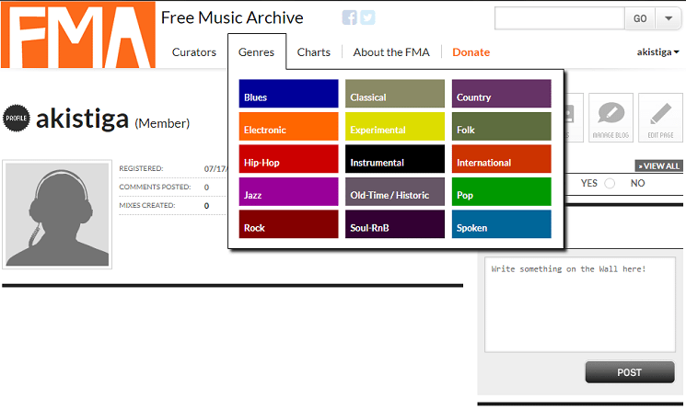Go to the Jazz genre
This screenshot has height=410, width=686.
(x=288, y=191)
